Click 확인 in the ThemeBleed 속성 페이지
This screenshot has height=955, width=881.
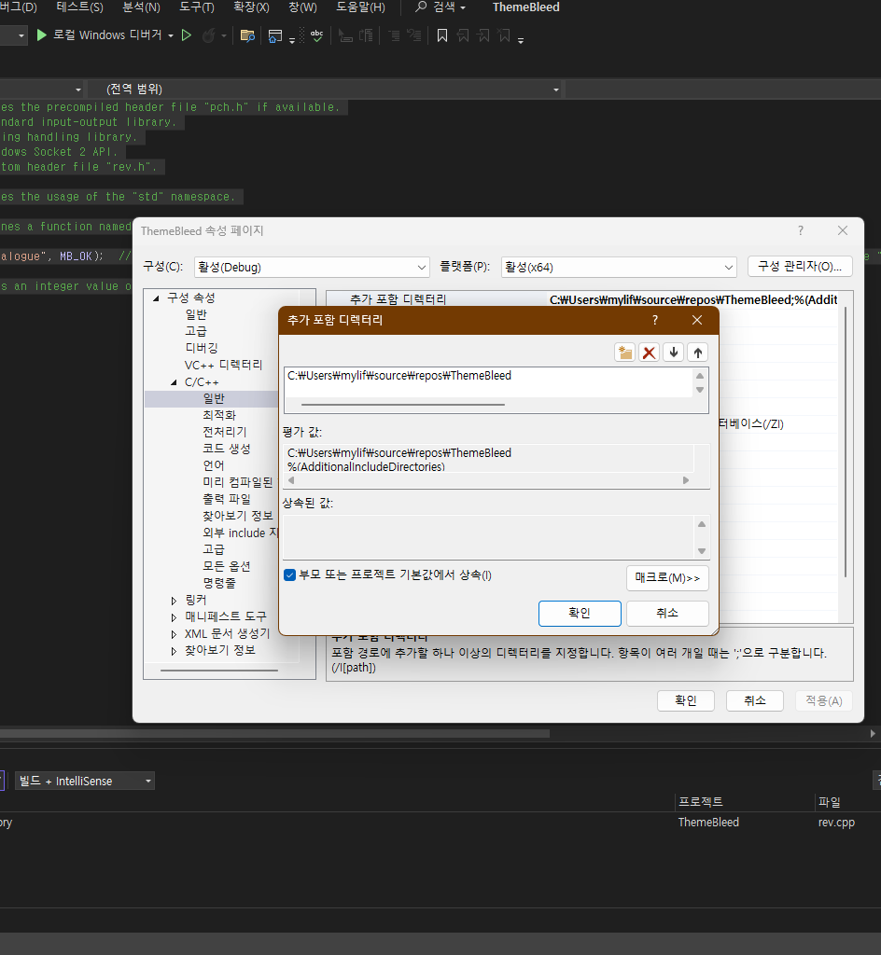tap(686, 700)
